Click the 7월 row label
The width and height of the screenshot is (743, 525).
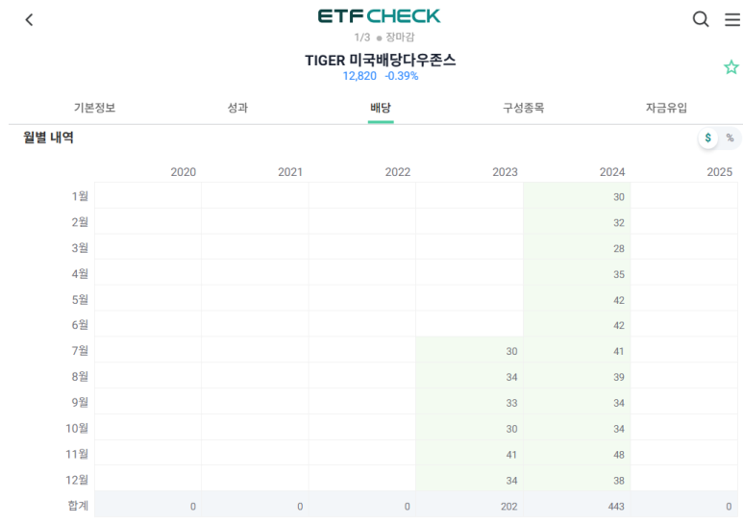pos(80,351)
